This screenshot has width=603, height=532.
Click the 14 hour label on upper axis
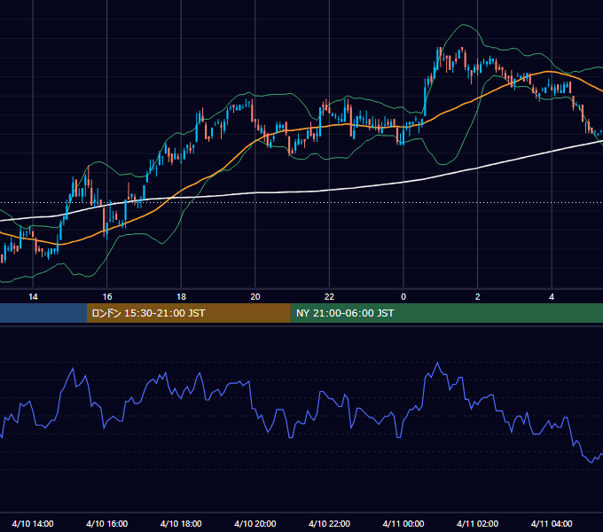click(33, 297)
